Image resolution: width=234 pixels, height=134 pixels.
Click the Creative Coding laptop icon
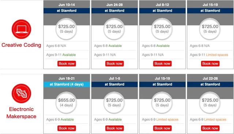21,29
